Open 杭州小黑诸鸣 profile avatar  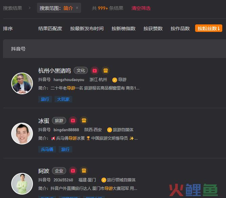pyautogui.click(x=22, y=83)
